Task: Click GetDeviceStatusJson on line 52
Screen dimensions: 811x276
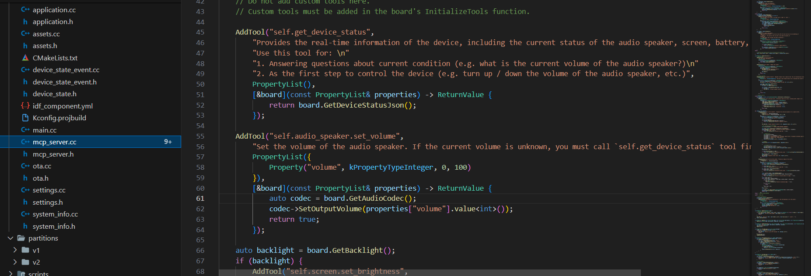Action: pos(364,105)
